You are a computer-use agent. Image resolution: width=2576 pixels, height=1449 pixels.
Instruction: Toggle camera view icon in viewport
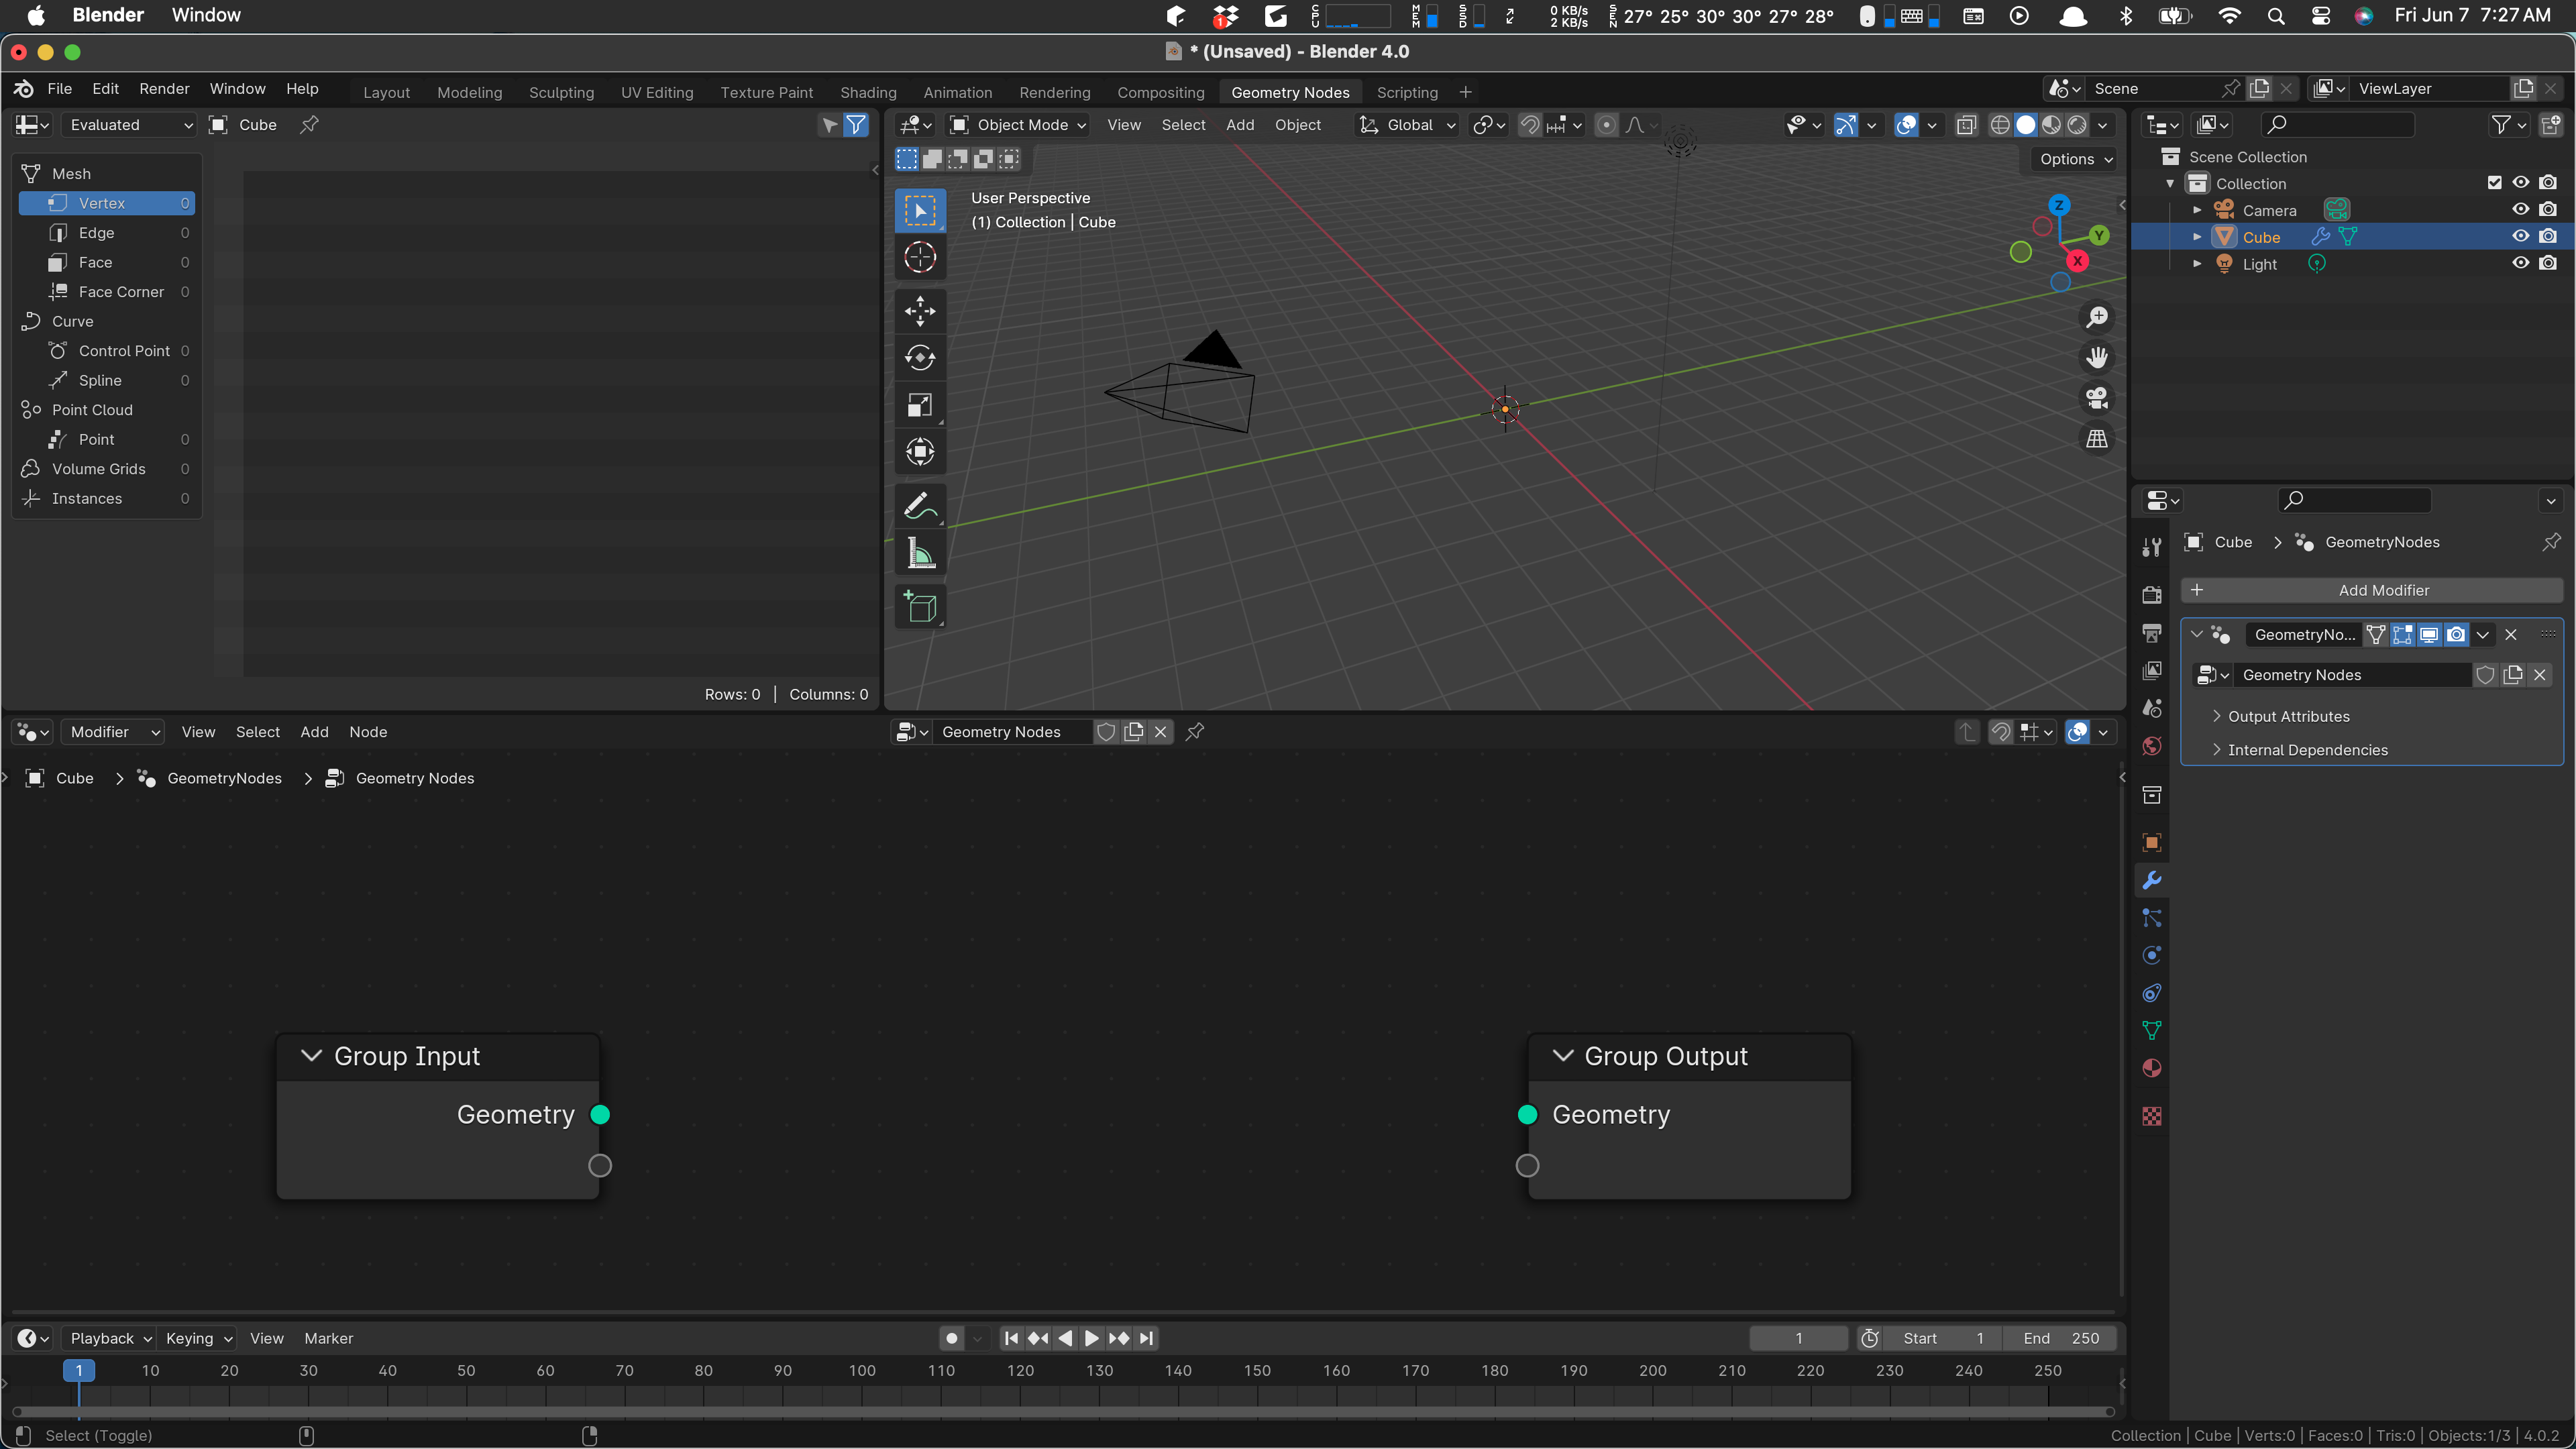[2096, 398]
